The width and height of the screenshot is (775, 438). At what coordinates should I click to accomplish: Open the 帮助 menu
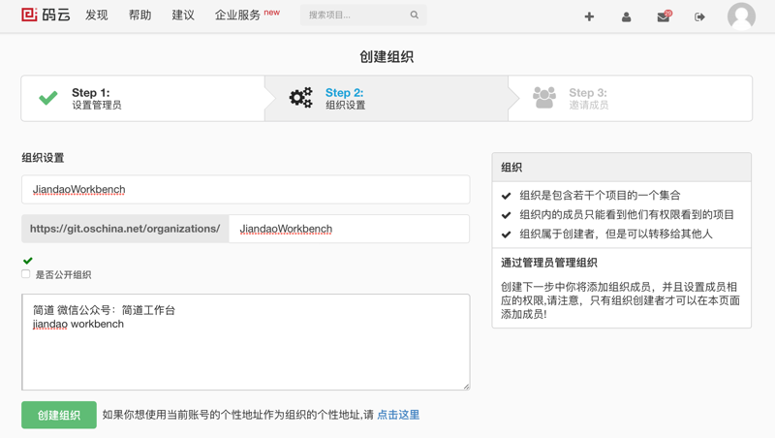click(x=140, y=16)
